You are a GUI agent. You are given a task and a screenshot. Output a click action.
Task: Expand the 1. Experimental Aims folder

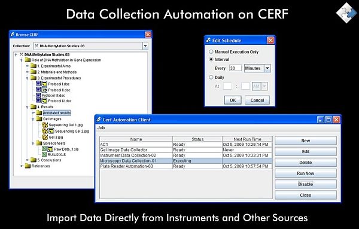coord(28,66)
